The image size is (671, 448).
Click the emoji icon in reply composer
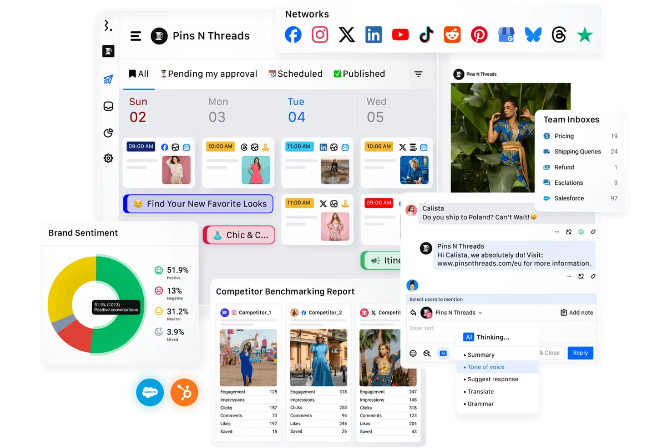(x=413, y=353)
